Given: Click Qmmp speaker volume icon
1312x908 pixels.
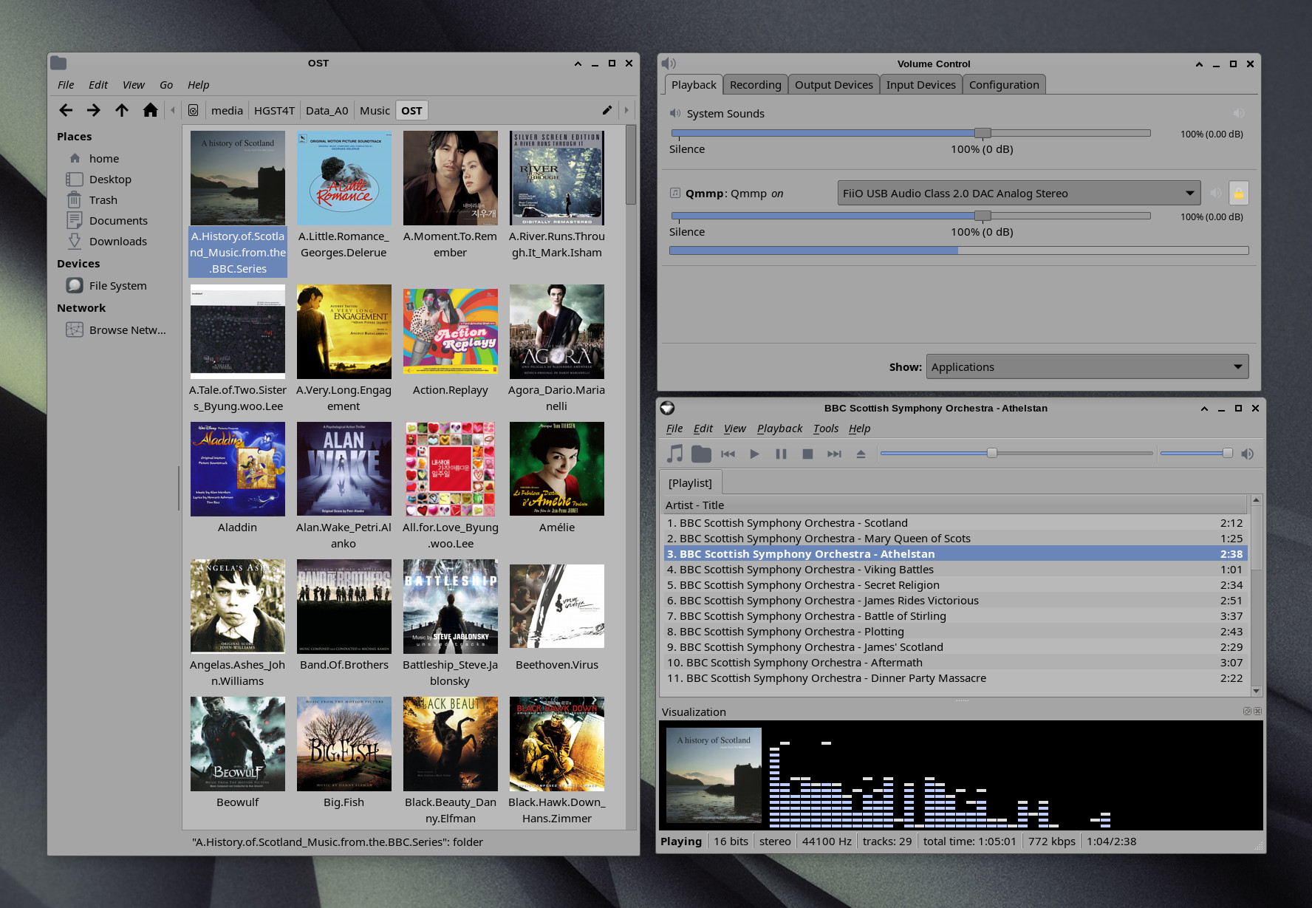Looking at the screenshot, I should click(x=1248, y=454).
